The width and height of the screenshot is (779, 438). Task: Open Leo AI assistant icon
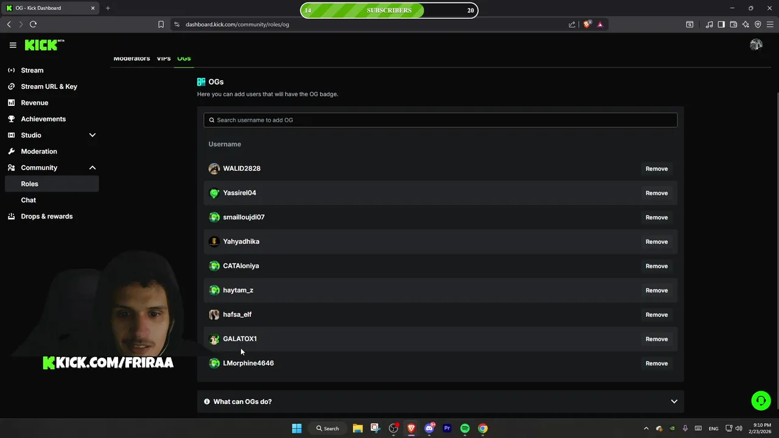tap(746, 24)
